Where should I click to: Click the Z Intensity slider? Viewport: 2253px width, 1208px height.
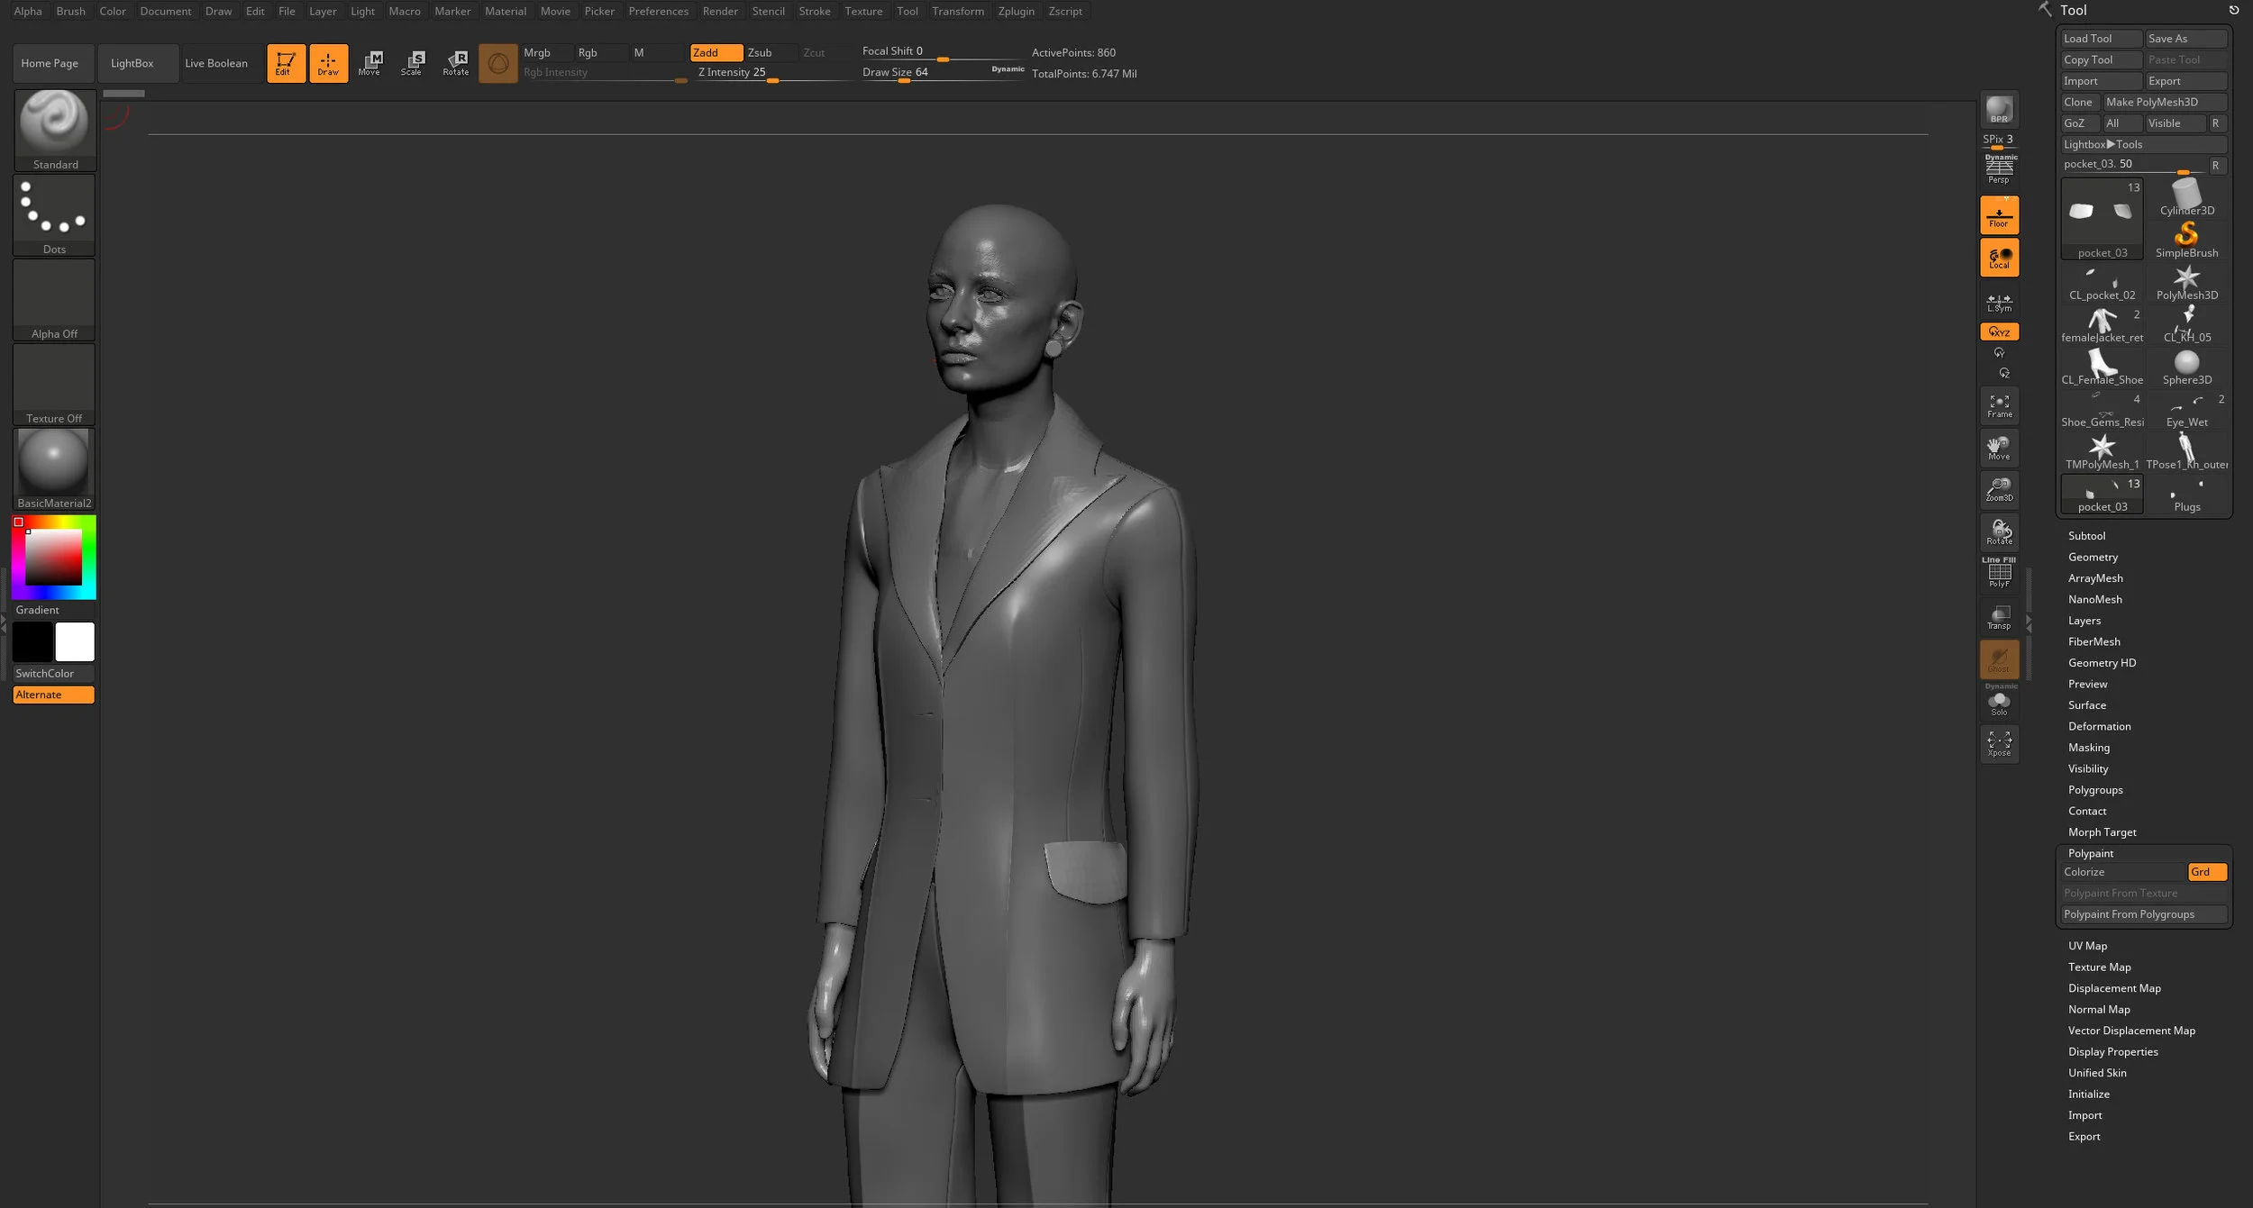(772, 73)
